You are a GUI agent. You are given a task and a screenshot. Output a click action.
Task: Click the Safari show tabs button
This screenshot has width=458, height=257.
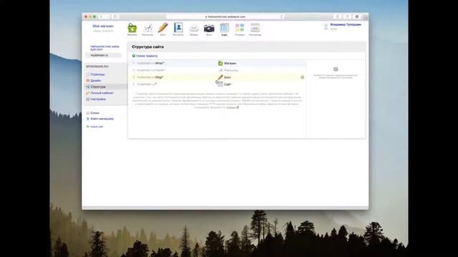(x=347, y=17)
